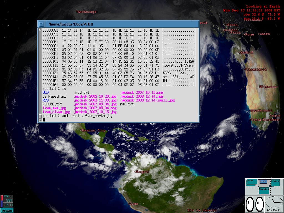
Task: Click the jmc.html file name
Action: click(x=82, y=93)
